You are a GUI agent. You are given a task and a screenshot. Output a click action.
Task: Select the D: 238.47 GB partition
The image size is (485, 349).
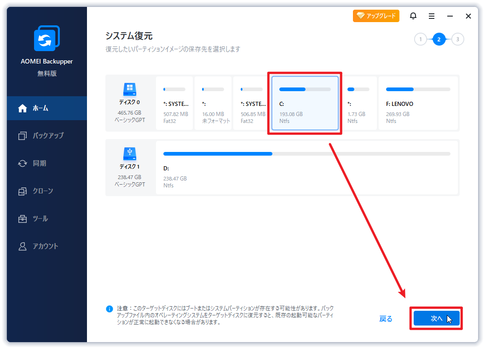(x=307, y=168)
